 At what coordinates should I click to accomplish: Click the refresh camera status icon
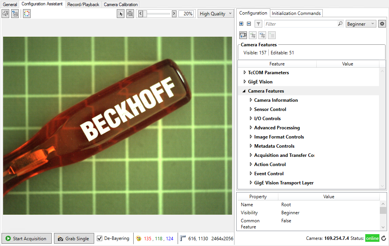[384, 238]
